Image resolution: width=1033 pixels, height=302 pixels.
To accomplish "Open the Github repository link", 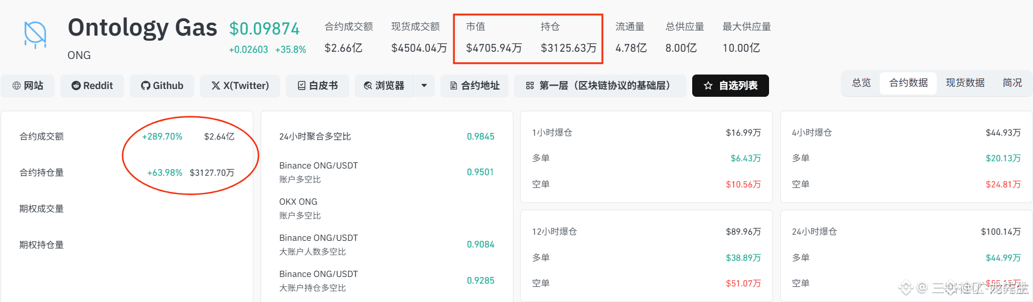I will (x=162, y=86).
